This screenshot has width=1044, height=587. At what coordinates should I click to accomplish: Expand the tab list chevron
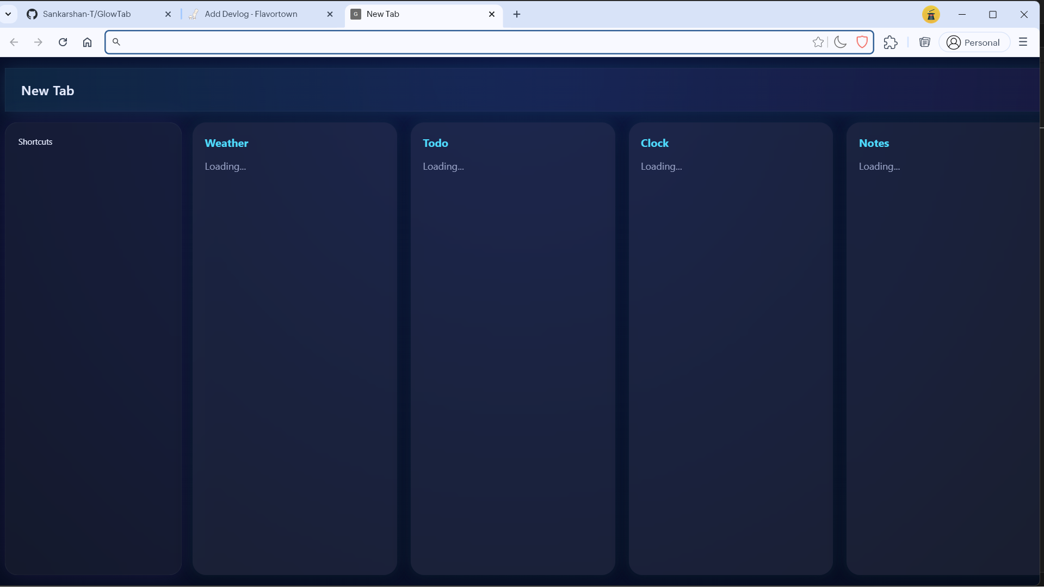(8, 14)
